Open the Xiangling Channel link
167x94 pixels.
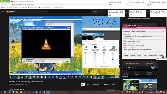(x=19, y=90)
